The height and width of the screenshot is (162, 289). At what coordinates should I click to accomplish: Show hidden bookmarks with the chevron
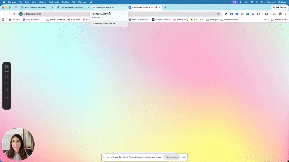click(265, 19)
